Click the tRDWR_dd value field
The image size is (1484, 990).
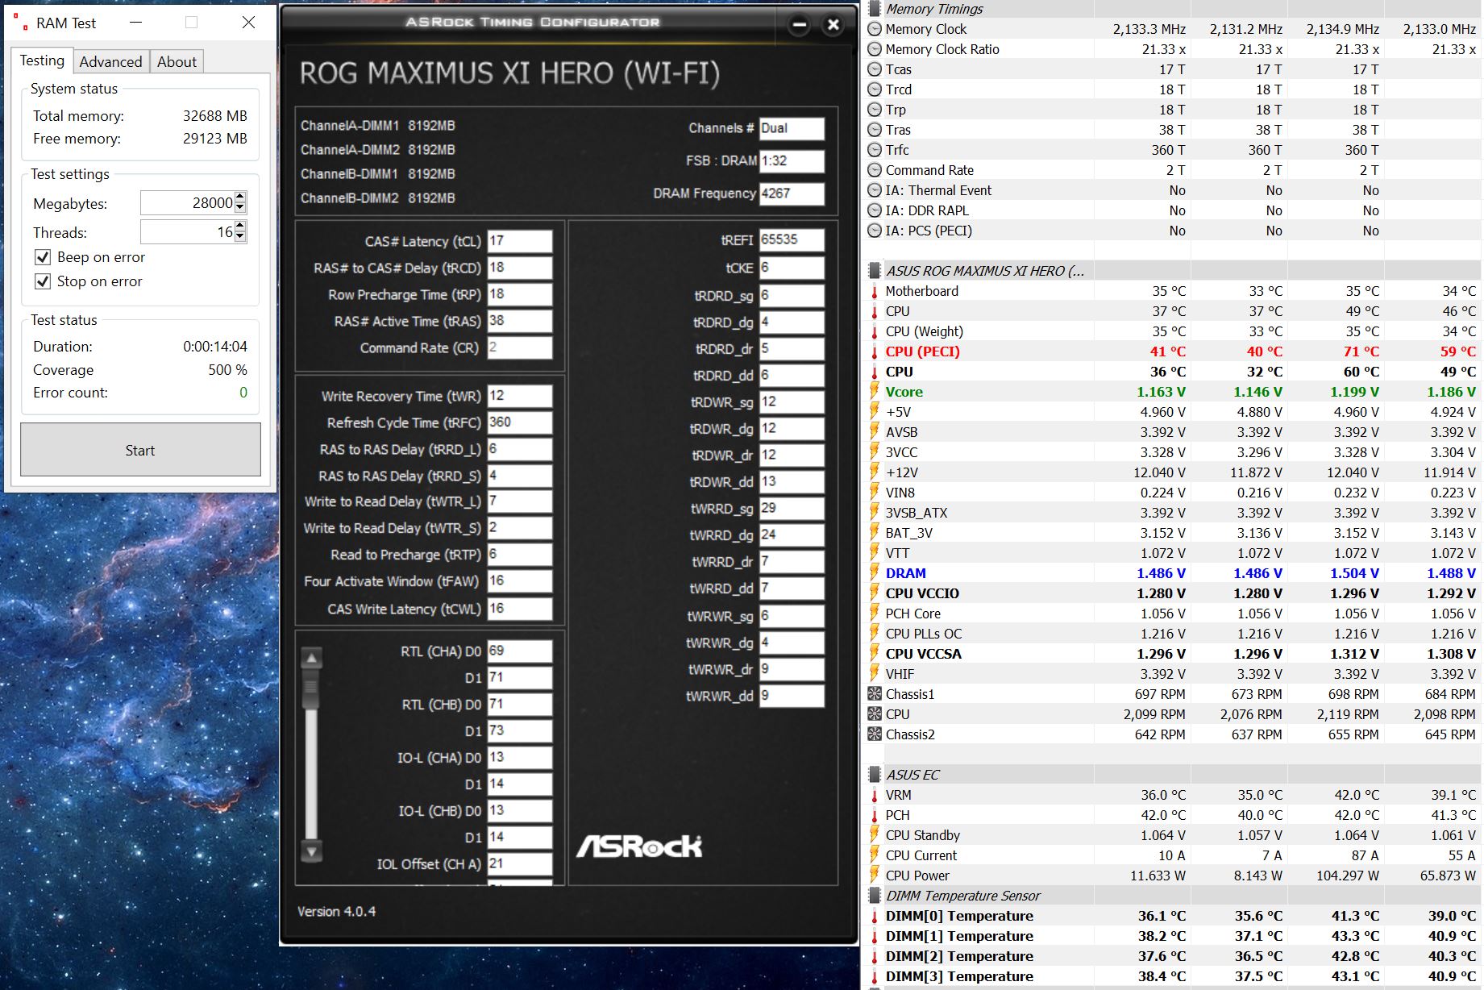792,482
